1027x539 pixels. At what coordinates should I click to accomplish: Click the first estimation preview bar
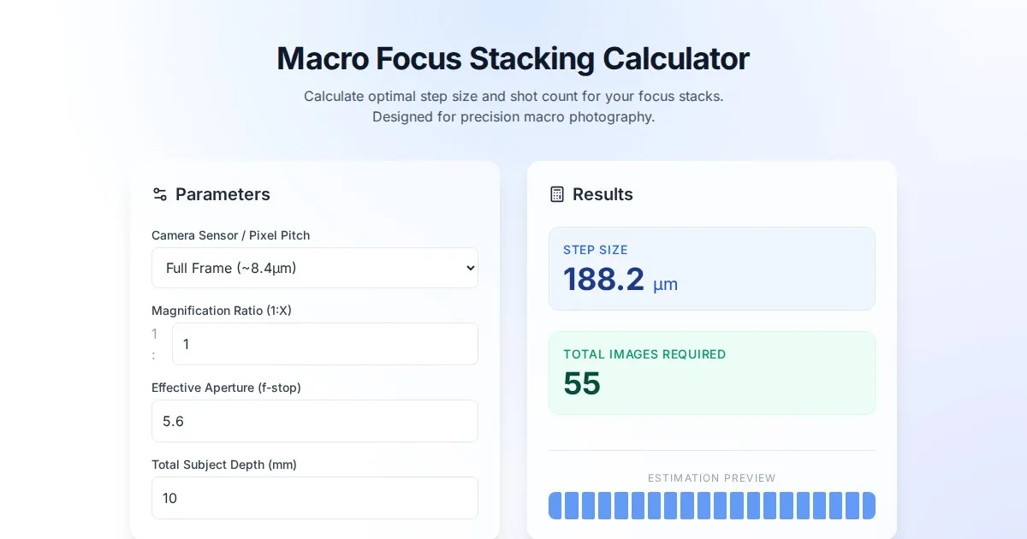(555, 506)
